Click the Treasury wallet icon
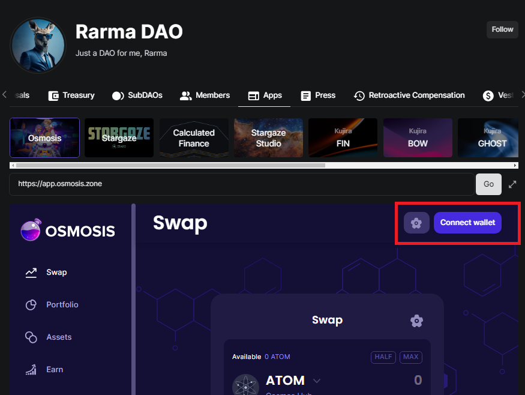This screenshot has height=395, width=525. (x=53, y=96)
